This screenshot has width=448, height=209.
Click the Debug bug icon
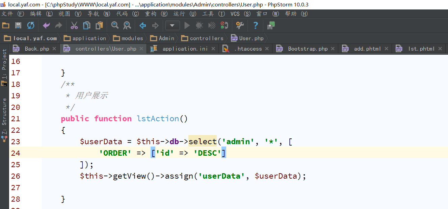pos(199,26)
